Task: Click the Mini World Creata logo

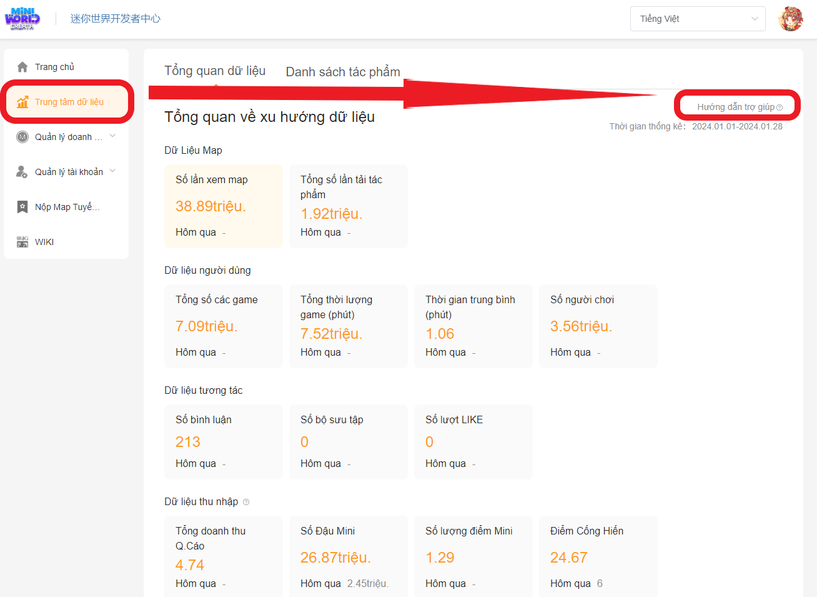Action: [x=22, y=19]
